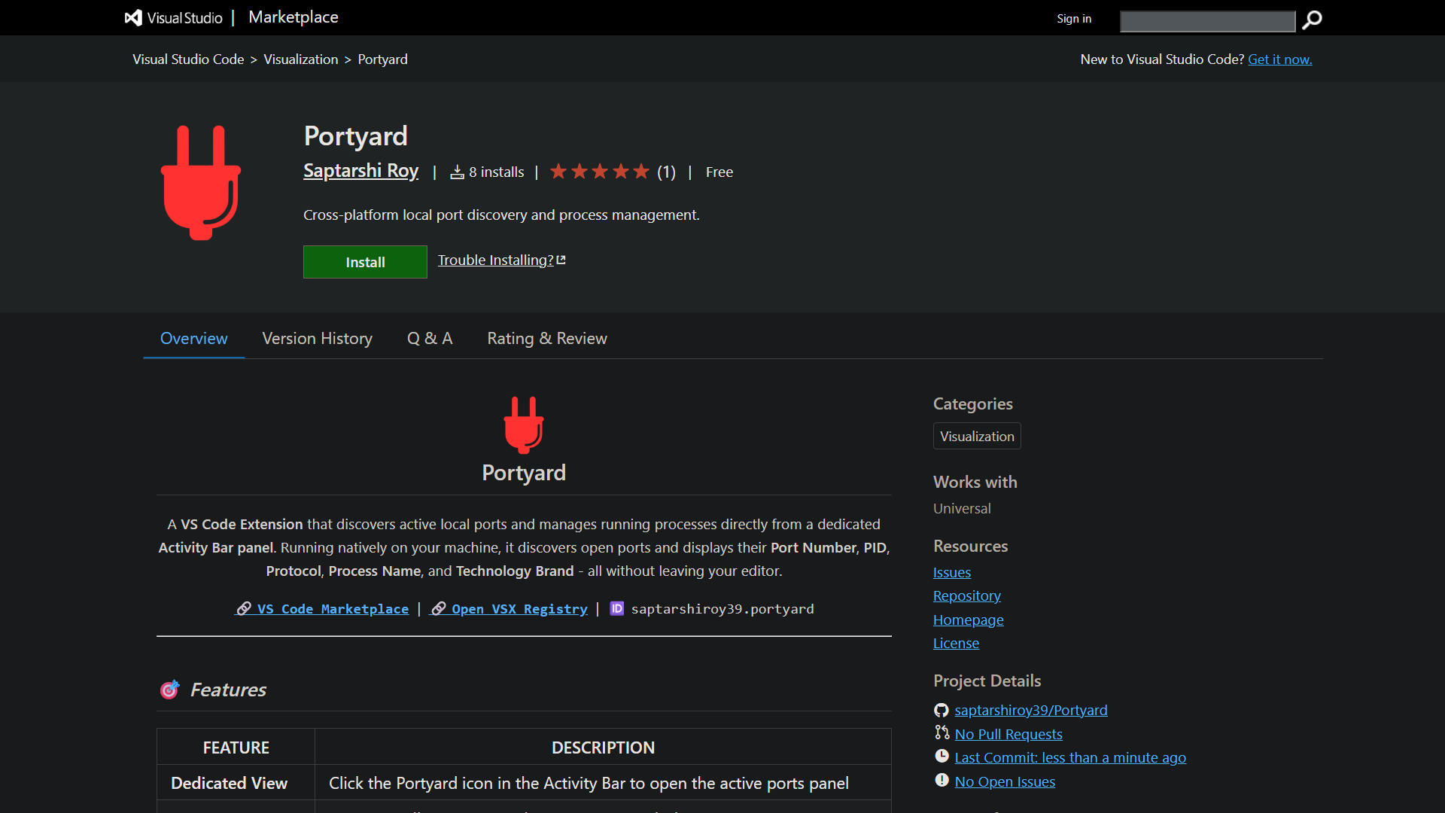Switch to Rating & Review tab

pos(547,339)
